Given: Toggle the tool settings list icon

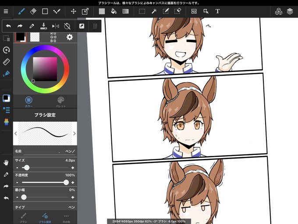Looking at the screenshot, I should [6, 110].
